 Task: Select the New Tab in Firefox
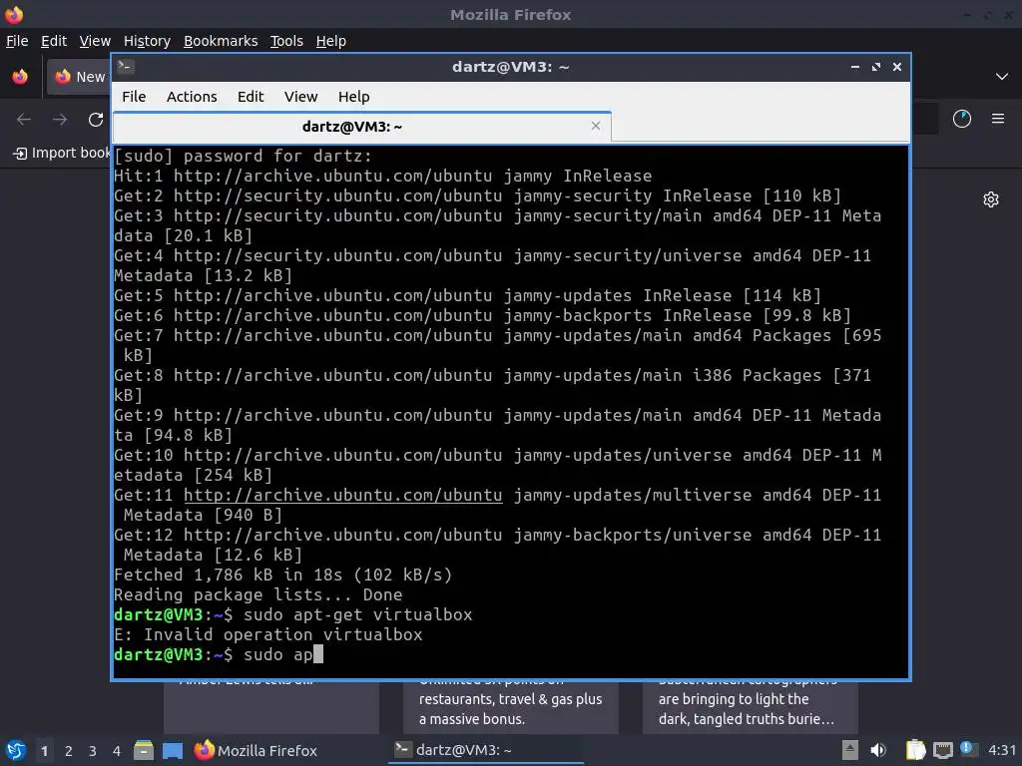[x=78, y=76]
